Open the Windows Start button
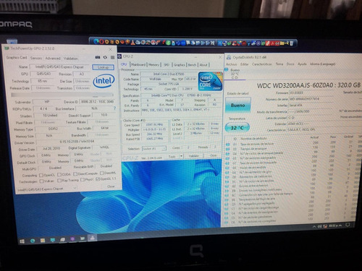 pyautogui.click(x=22, y=241)
